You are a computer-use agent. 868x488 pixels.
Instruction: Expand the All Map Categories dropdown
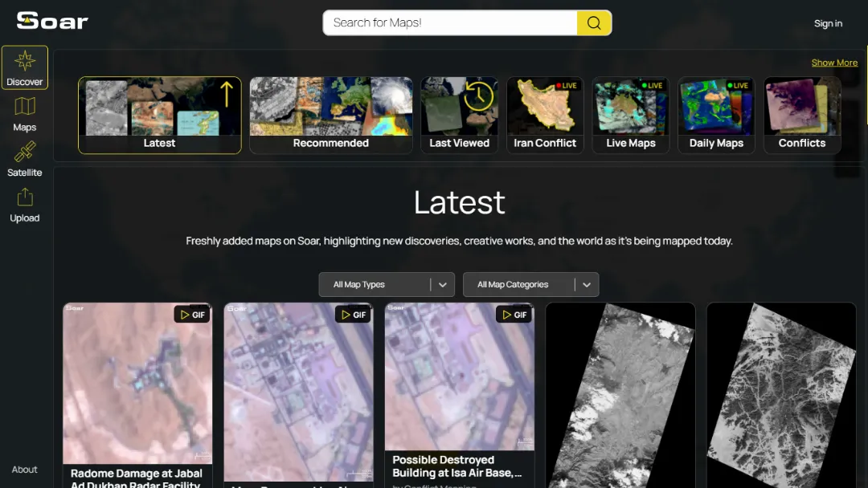(x=531, y=285)
